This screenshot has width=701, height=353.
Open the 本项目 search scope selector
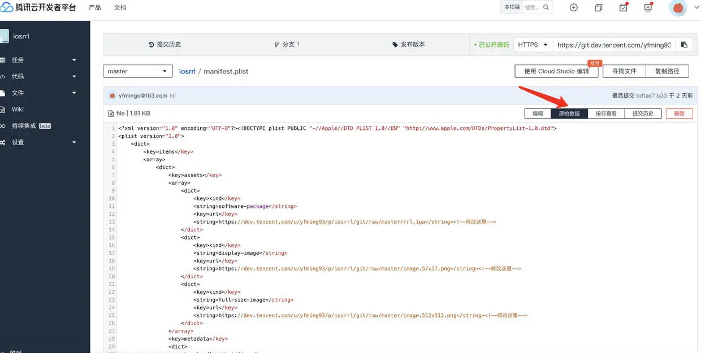click(512, 7)
